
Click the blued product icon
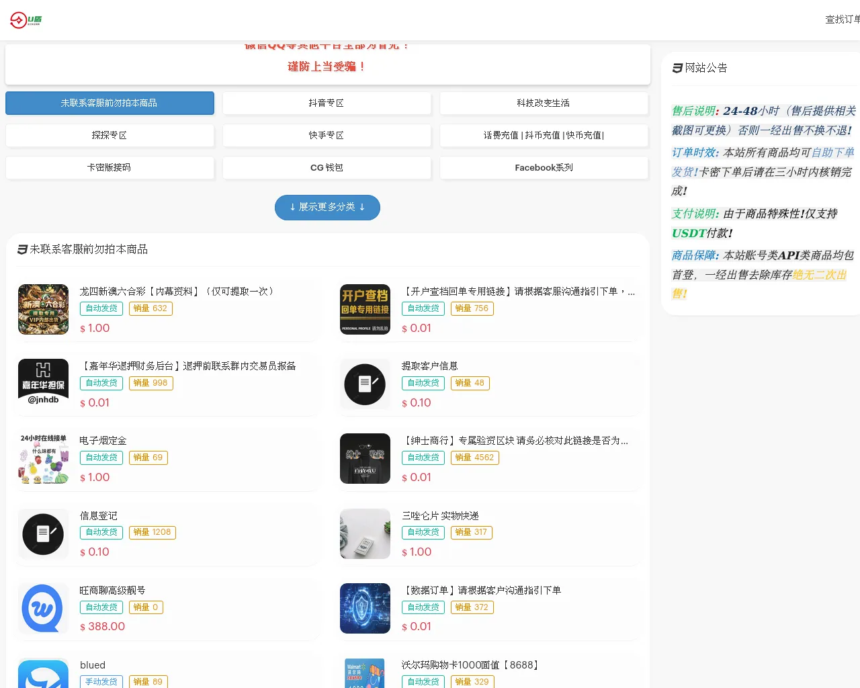(43, 673)
